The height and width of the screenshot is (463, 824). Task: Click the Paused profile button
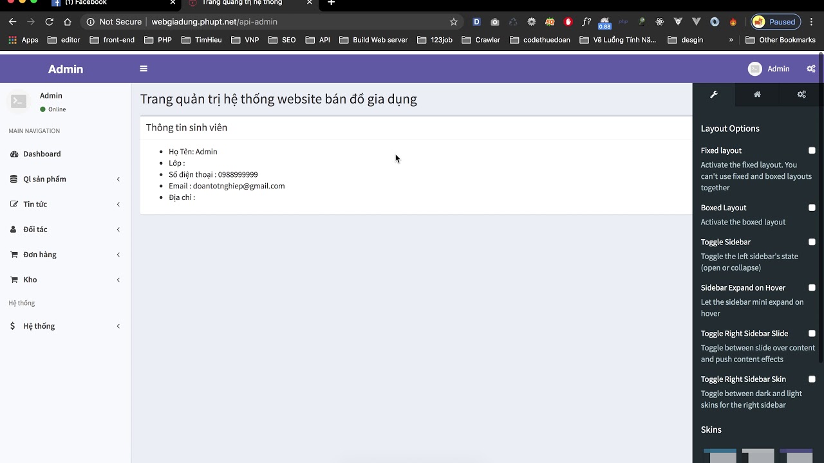pos(776,22)
